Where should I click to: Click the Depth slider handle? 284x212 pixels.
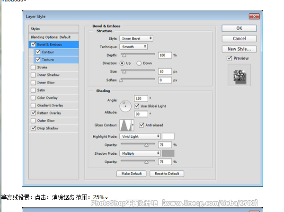click(124, 55)
